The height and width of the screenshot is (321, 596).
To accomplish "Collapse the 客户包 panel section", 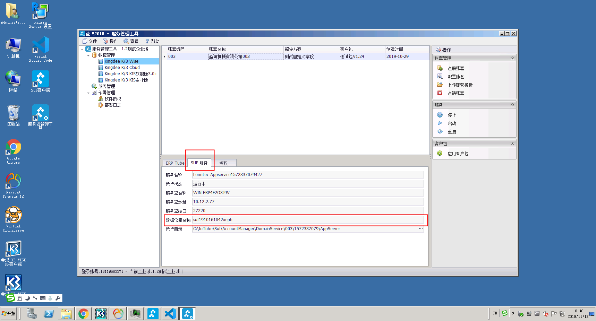I will (x=512, y=144).
